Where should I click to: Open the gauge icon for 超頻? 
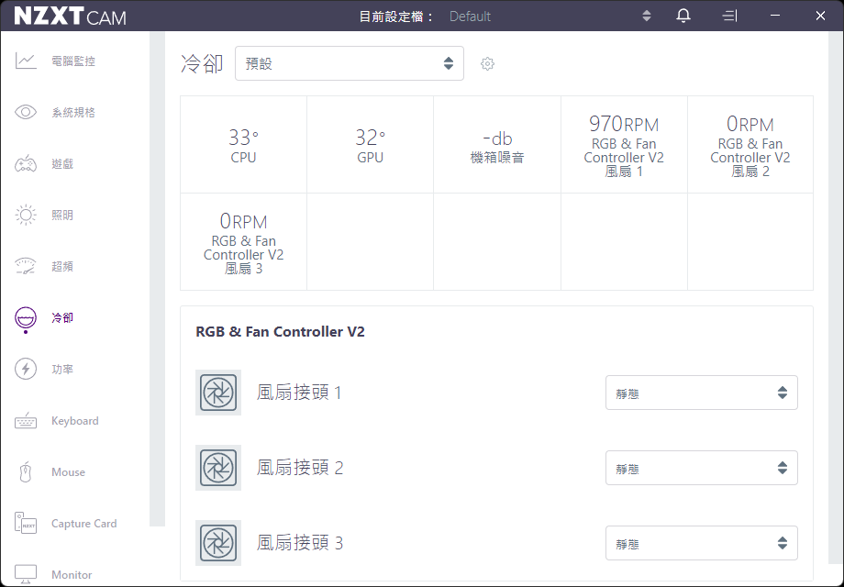[26, 266]
